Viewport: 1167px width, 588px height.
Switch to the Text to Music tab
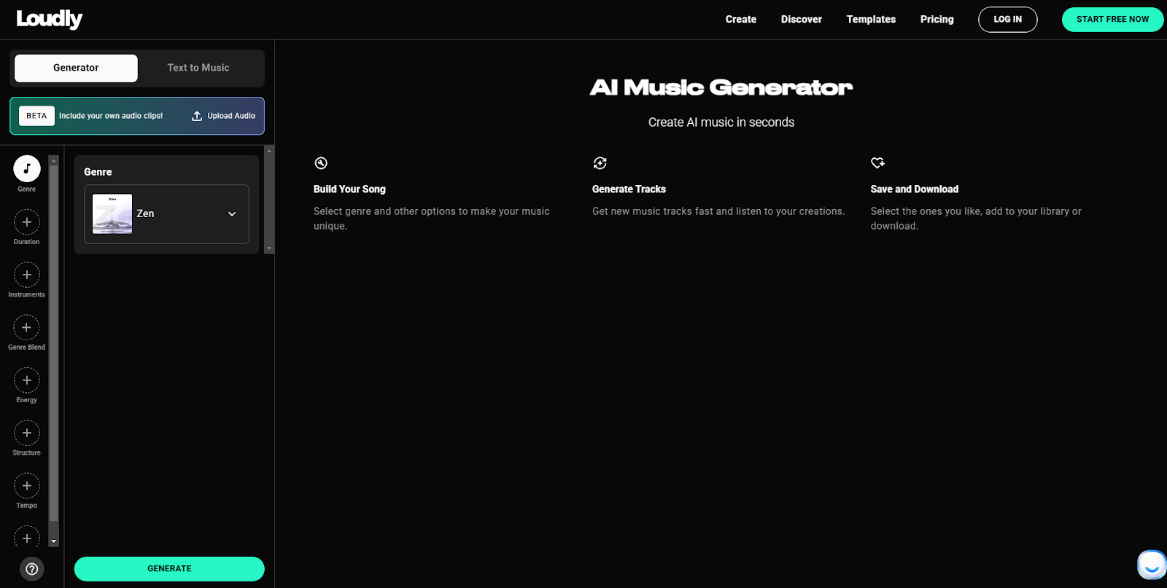pos(198,68)
